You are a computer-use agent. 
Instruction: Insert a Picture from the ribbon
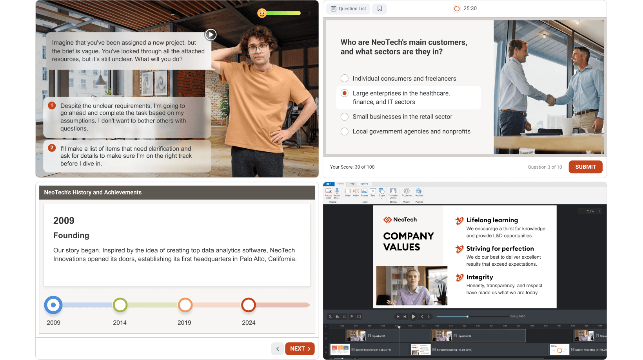pyautogui.click(x=364, y=191)
